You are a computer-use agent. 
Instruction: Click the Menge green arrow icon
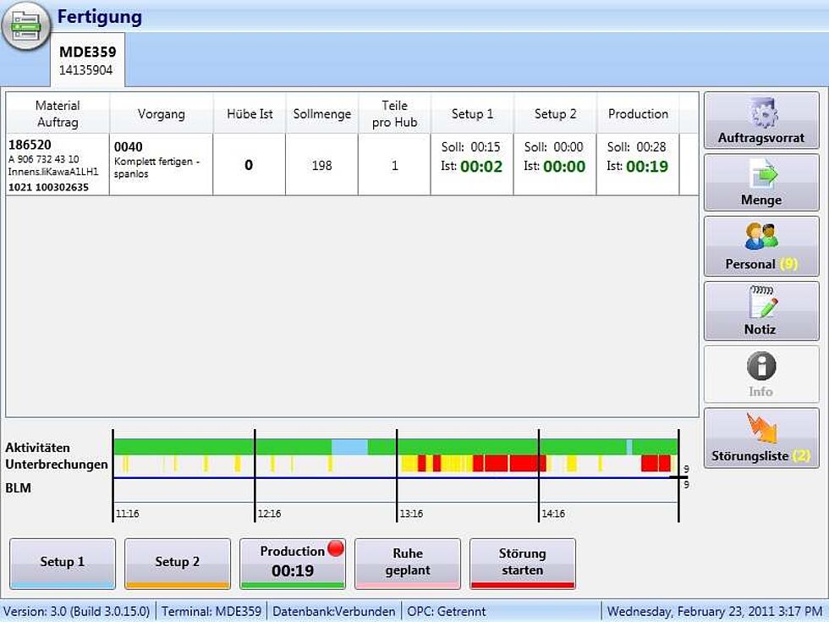tap(760, 175)
